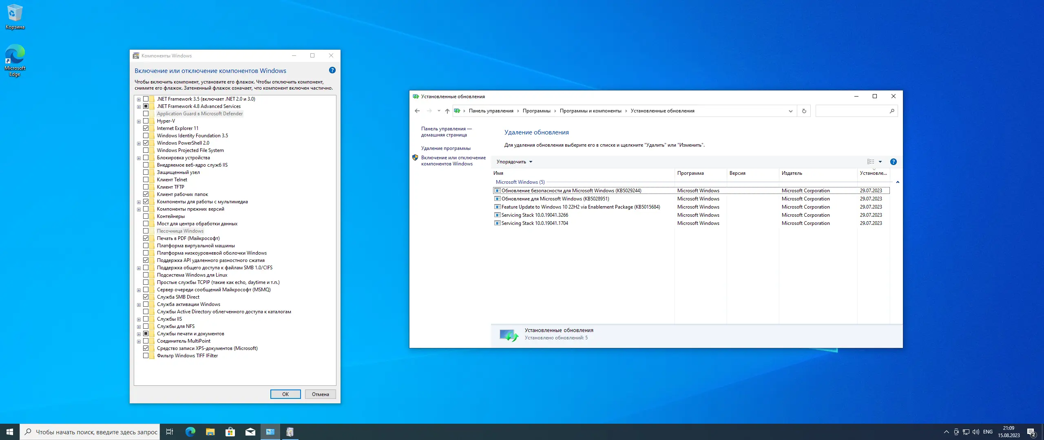
Task: Click the refresh button next to address bar
Action: click(804, 111)
